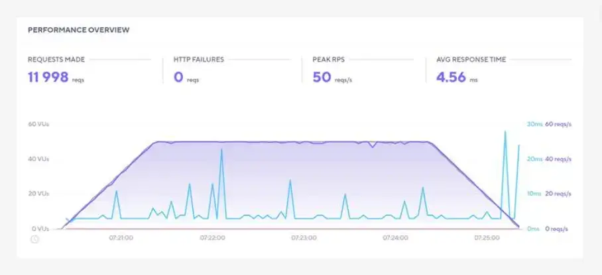The height and width of the screenshot is (275, 602).
Task: Click the 0 VUs axis label
Action: point(40,229)
